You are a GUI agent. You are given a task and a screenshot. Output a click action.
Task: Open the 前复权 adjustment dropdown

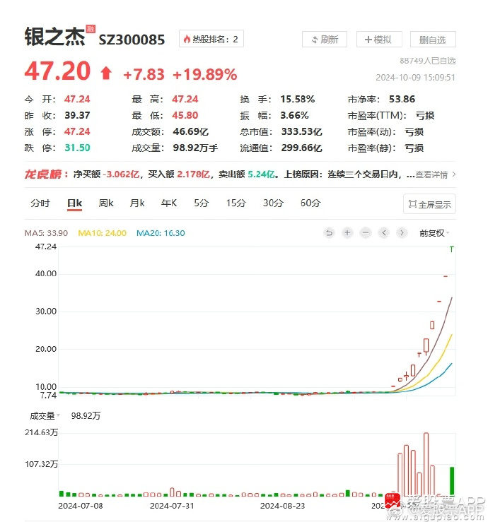(434, 232)
